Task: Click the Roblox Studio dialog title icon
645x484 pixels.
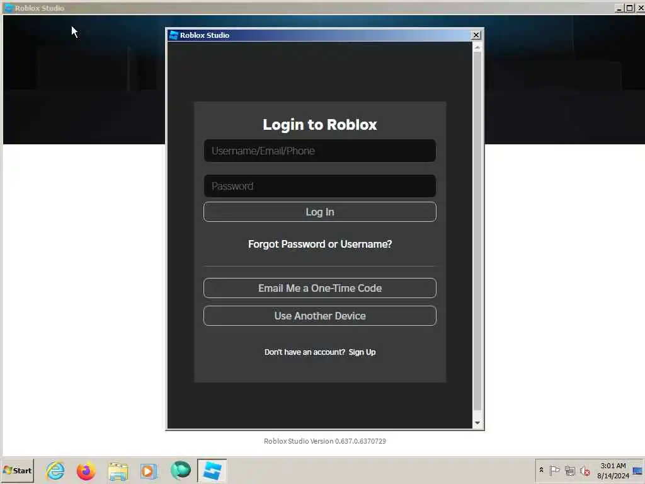Action: pos(174,35)
